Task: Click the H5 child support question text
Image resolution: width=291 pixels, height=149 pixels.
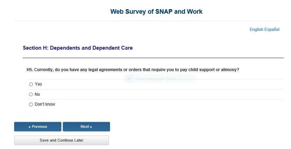Action: click(133, 70)
